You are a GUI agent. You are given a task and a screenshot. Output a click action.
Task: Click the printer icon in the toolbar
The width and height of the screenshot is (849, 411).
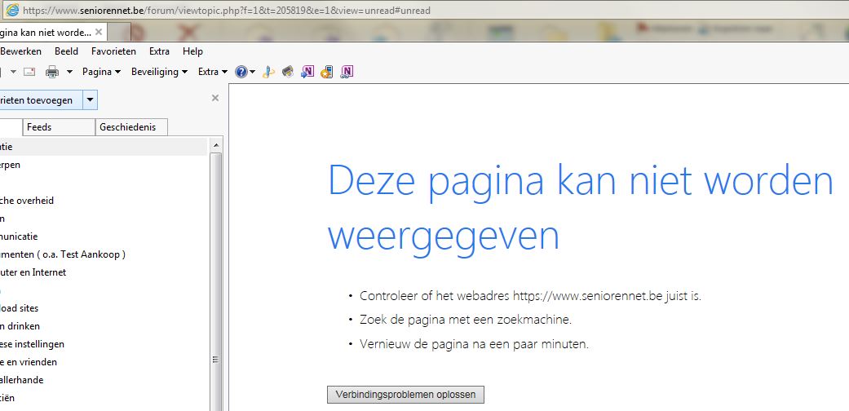tap(52, 72)
